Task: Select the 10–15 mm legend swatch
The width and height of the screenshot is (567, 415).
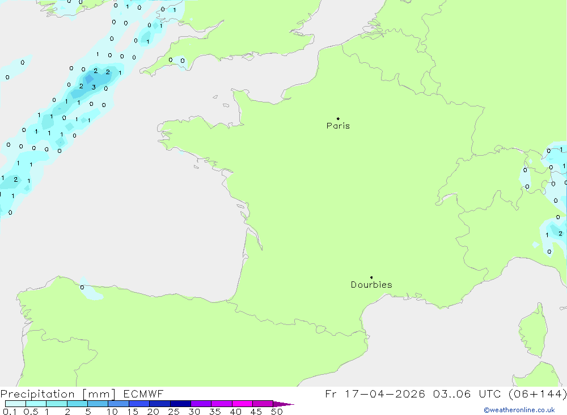Action: [x=119, y=404]
